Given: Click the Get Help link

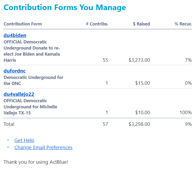Looking at the screenshot, I should (24, 140).
